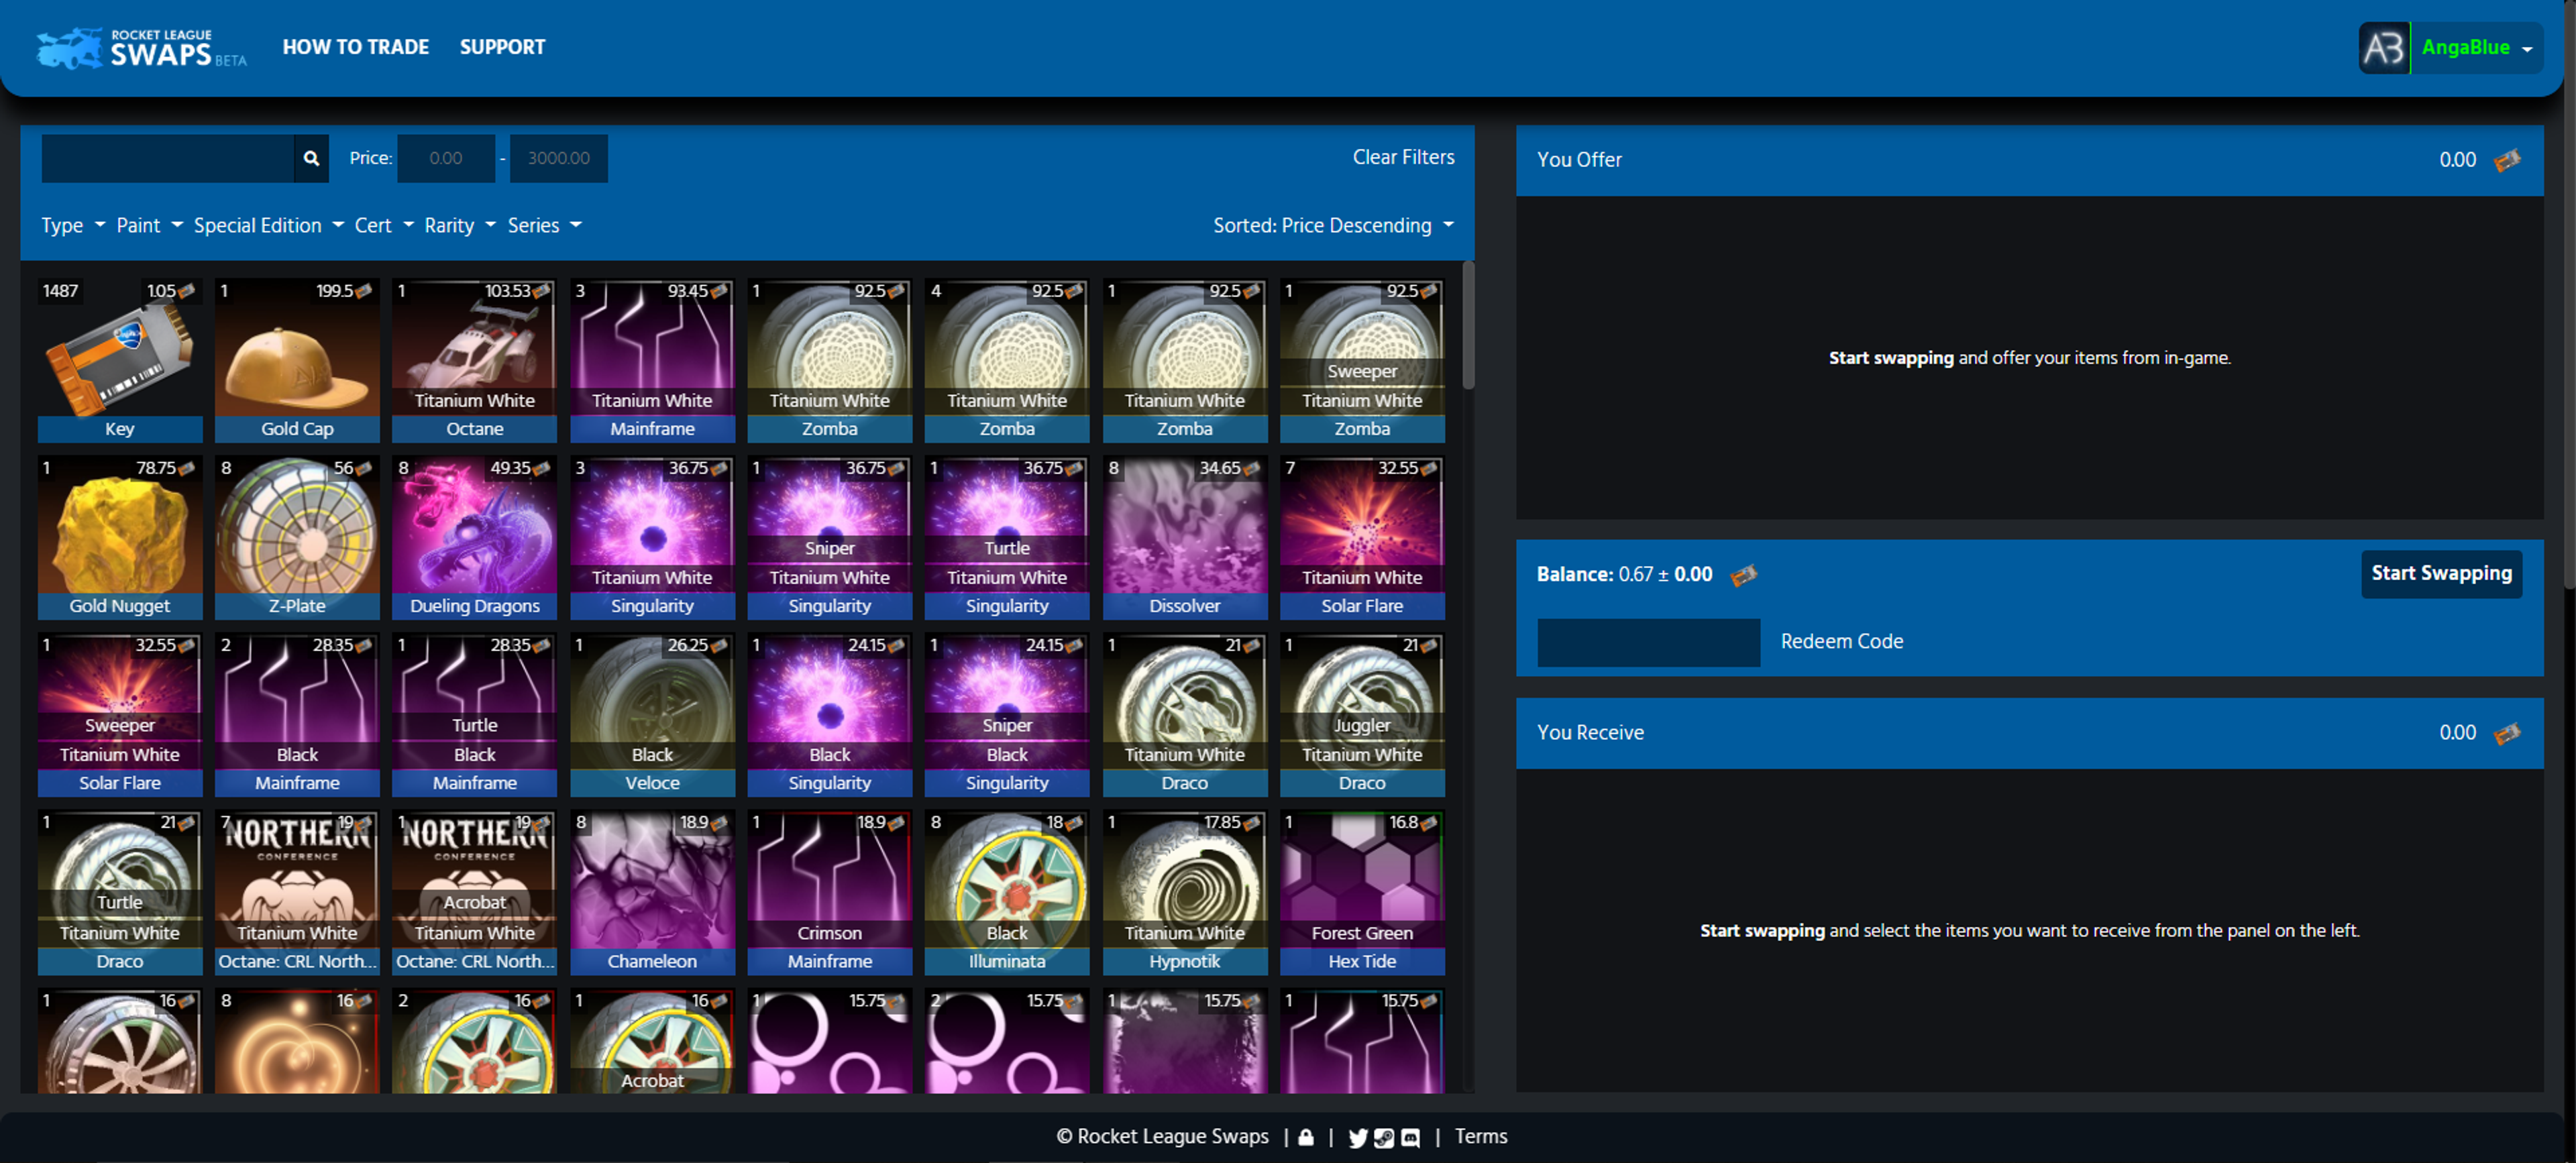This screenshot has height=1163, width=2576.
Task: Open the SUPPORT menu item
Action: click(x=502, y=47)
